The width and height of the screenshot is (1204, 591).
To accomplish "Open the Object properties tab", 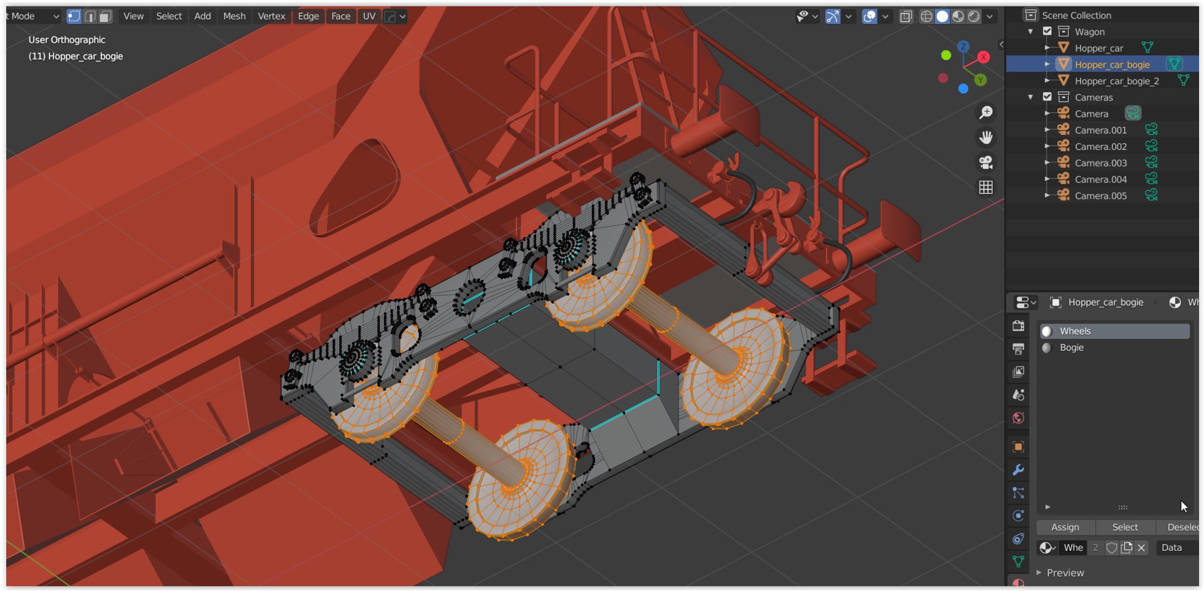I will tap(1018, 447).
